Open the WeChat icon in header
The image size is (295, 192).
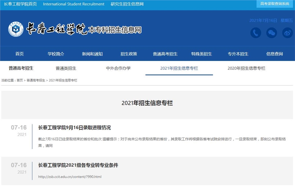(271, 33)
